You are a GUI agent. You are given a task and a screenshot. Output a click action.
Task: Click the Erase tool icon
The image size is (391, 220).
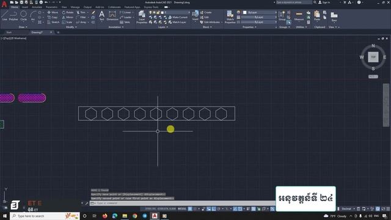point(93,12)
